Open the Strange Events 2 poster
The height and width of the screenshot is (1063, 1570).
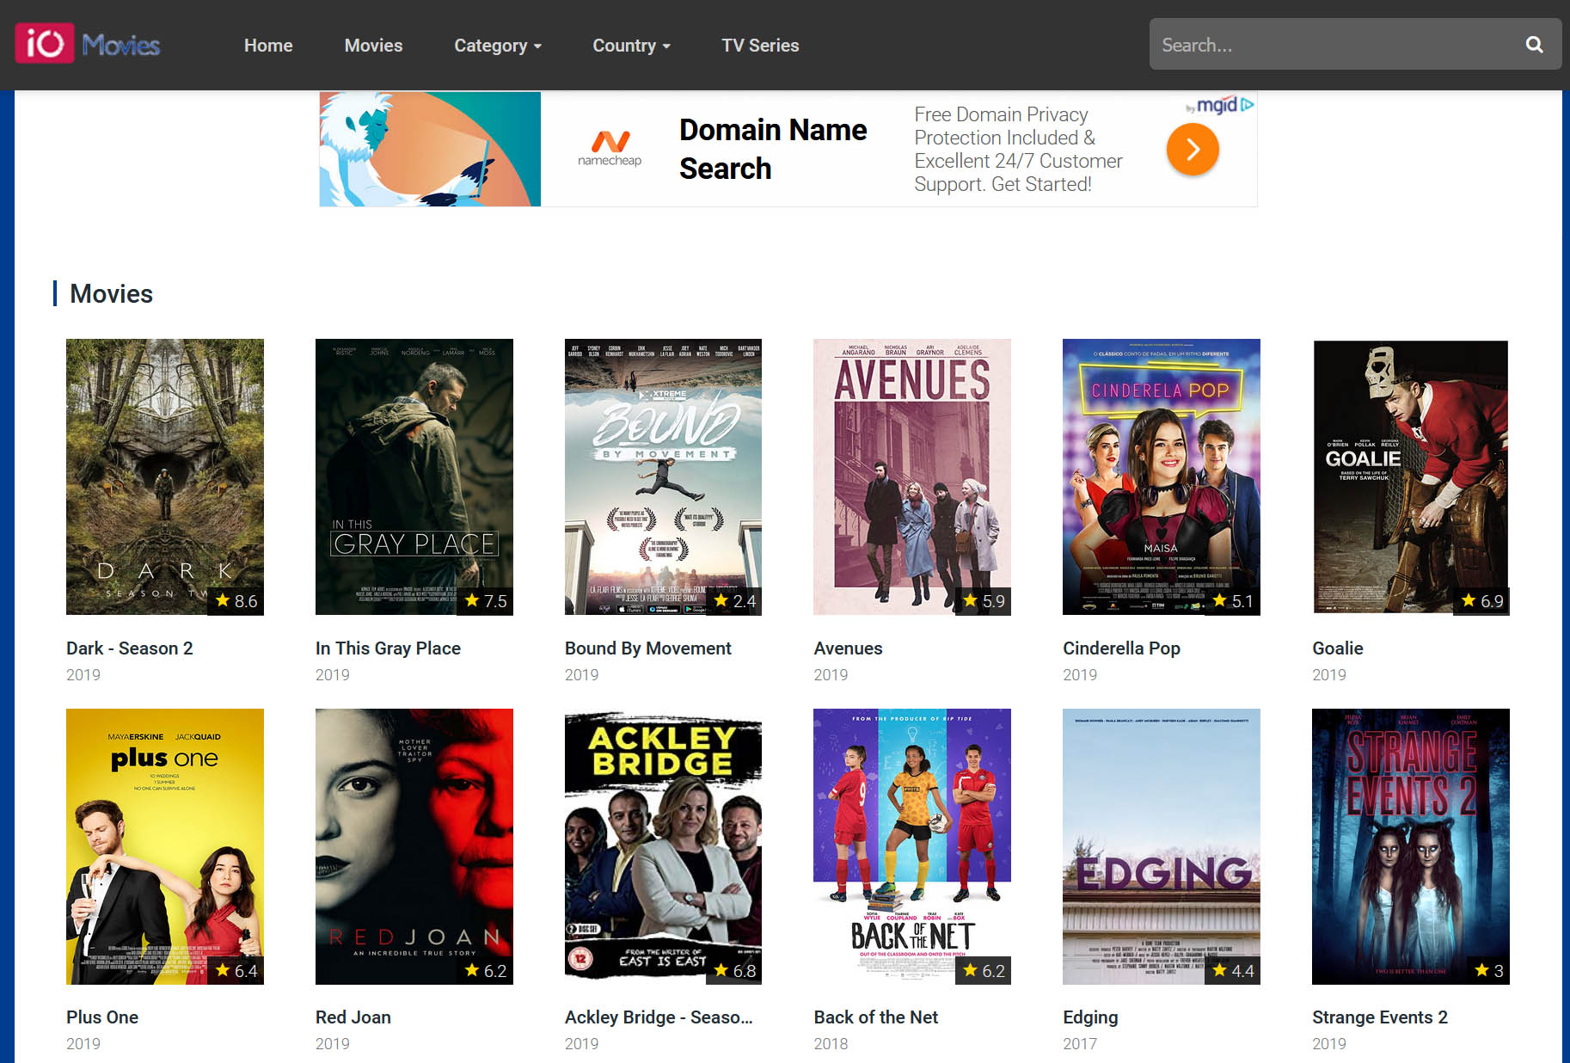click(x=1411, y=846)
